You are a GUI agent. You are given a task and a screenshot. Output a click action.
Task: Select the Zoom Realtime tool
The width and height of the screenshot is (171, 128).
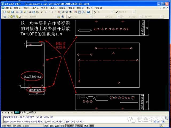[63, 12]
